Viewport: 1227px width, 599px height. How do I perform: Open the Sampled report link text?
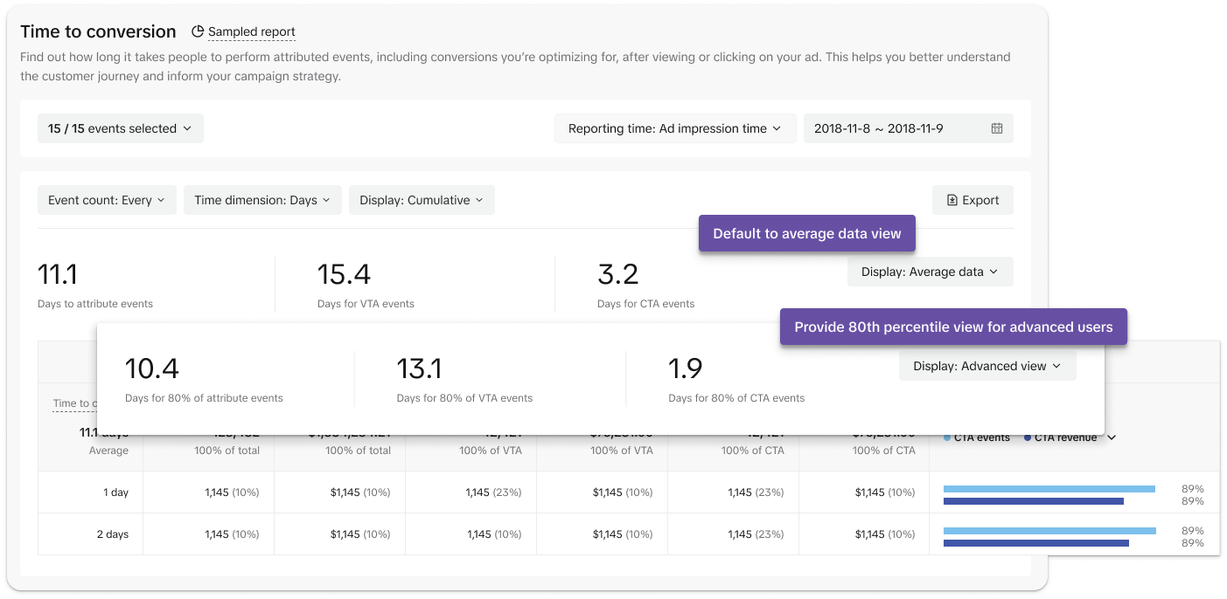(x=251, y=32)
